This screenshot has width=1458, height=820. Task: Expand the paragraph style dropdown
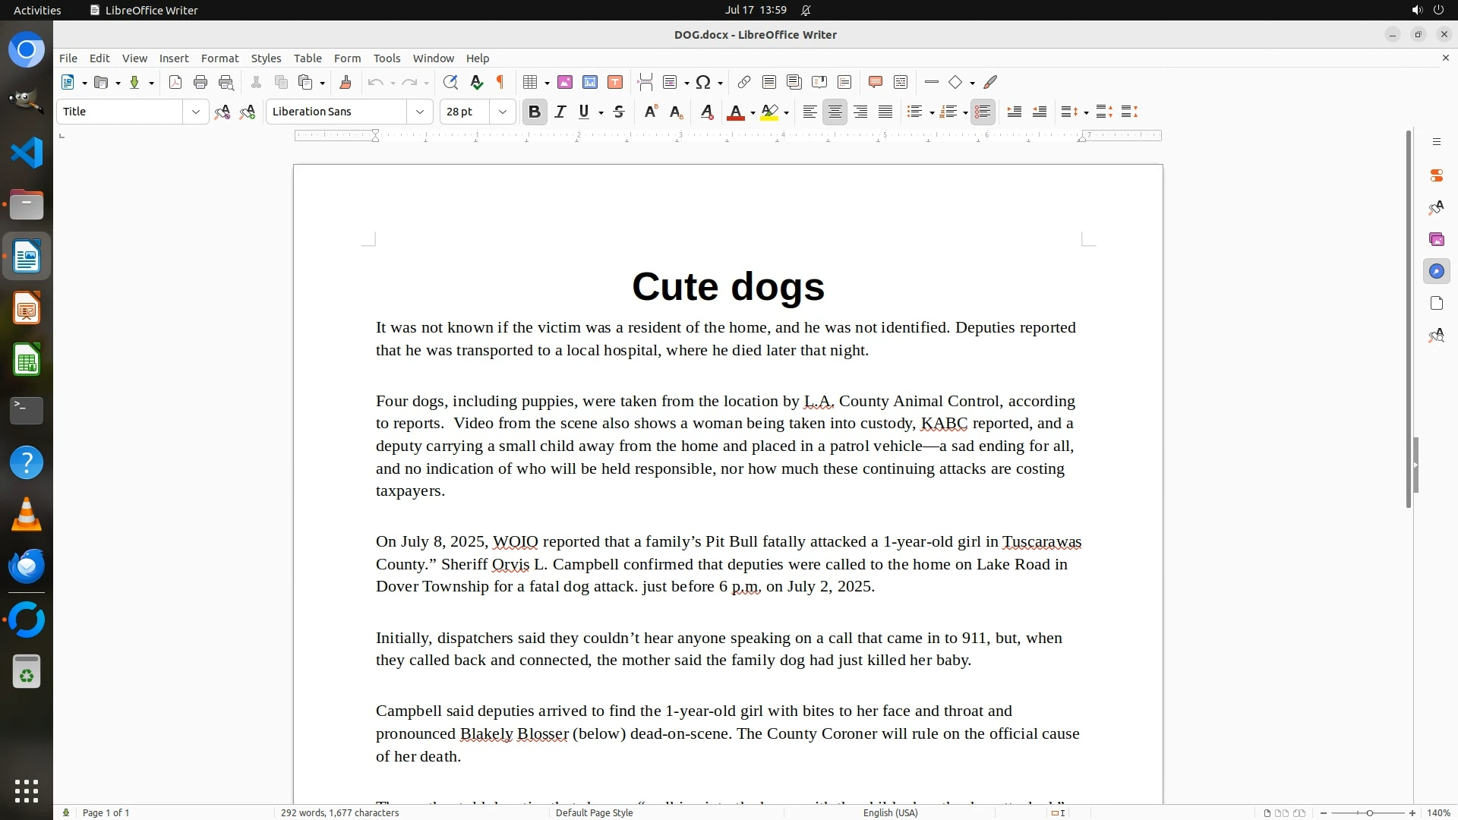click(196, 112)
